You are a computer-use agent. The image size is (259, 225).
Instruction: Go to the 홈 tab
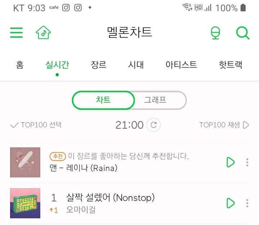pos(20,65)
